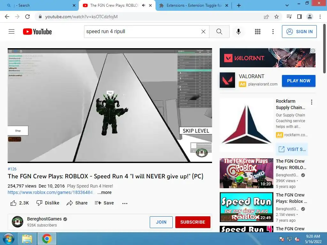View site lock information icon

coord(40,17)
